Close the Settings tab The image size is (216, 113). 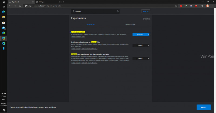(x=60, y=2)
